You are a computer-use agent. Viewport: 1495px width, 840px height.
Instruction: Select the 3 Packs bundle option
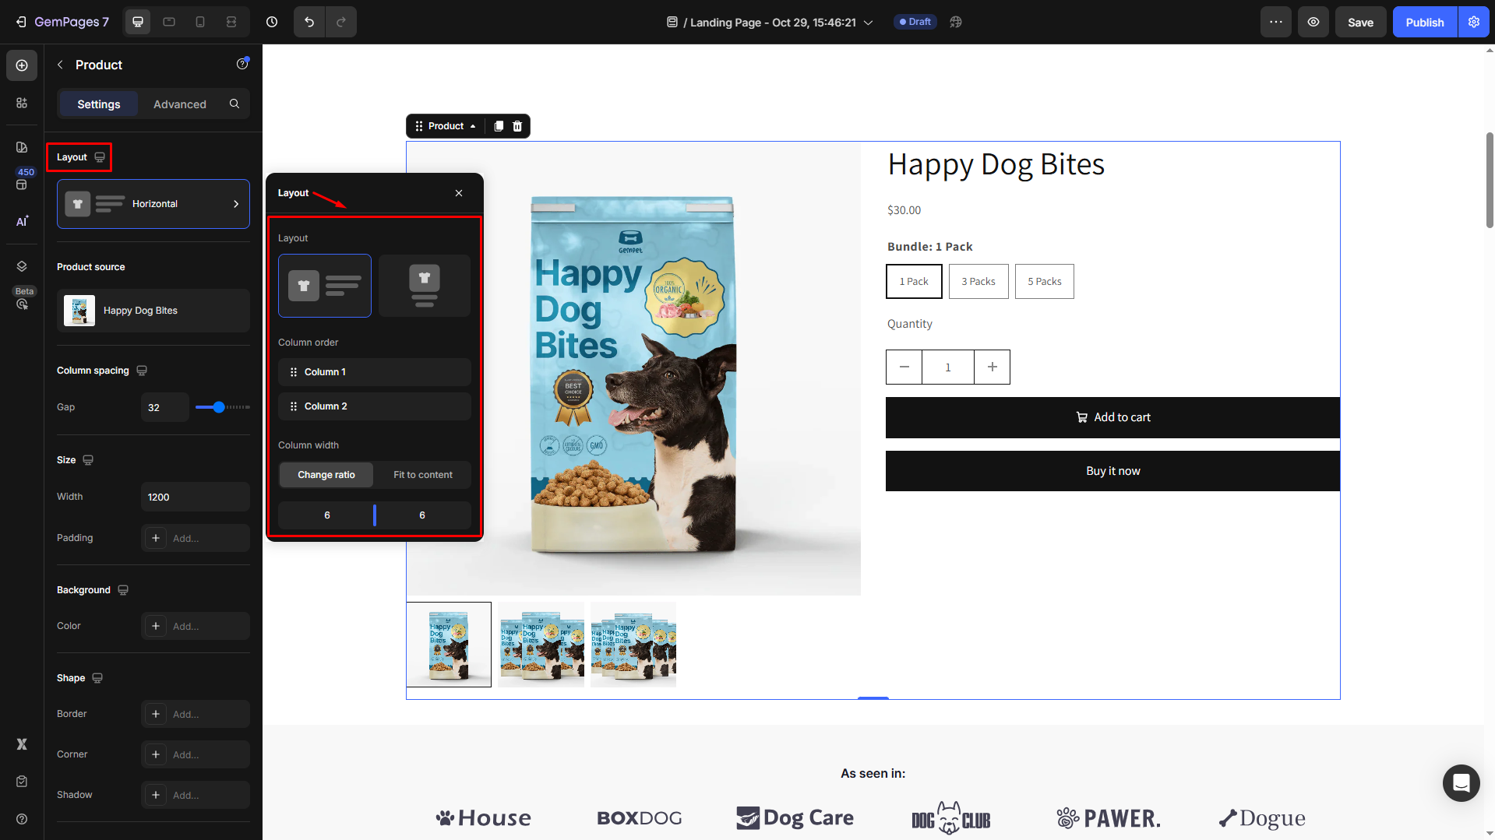point(978,281)
